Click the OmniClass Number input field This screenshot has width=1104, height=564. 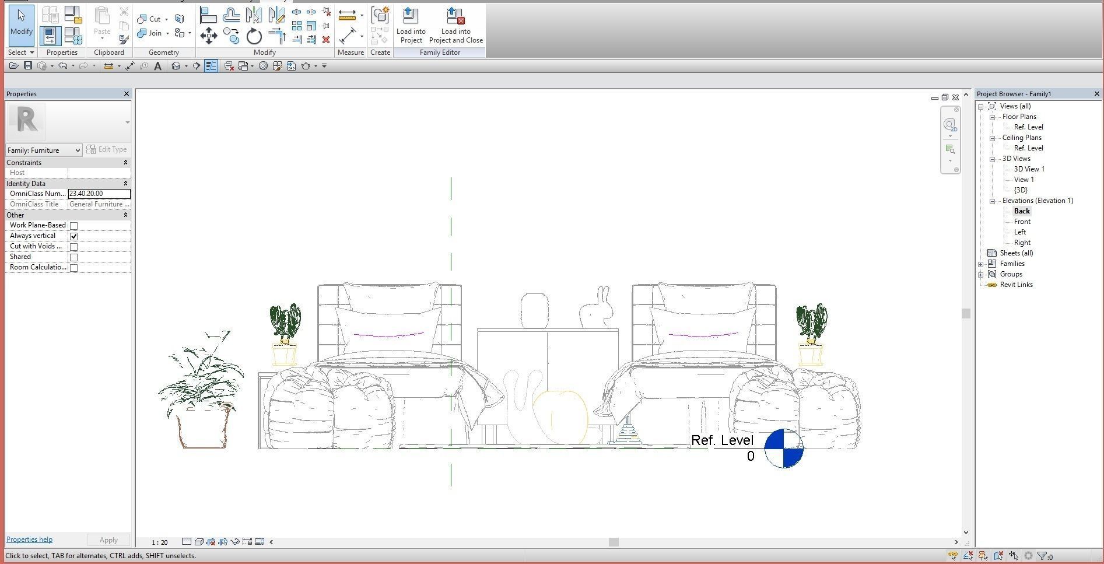click(99, 194)
